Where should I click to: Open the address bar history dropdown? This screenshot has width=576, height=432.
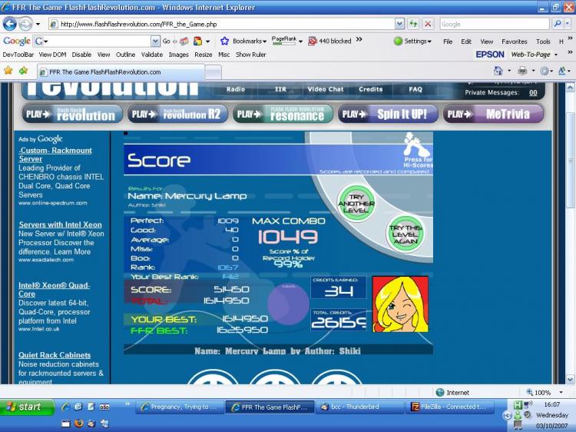(399, 25)
